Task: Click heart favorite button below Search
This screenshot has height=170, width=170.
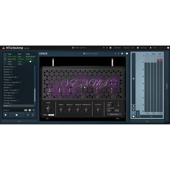Action: pos(5,115)
